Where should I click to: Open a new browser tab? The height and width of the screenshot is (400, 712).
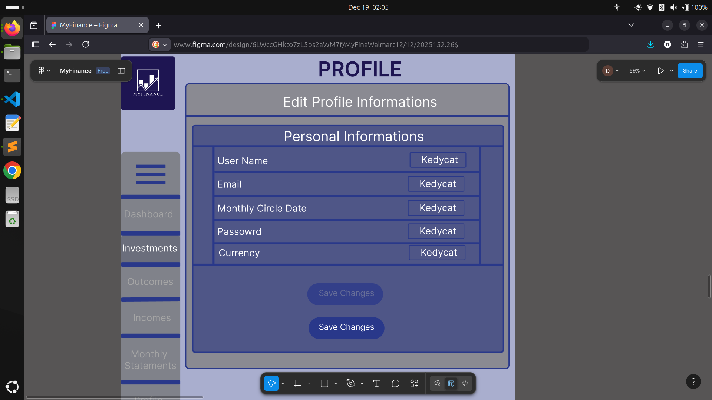[x=158, y=25]
